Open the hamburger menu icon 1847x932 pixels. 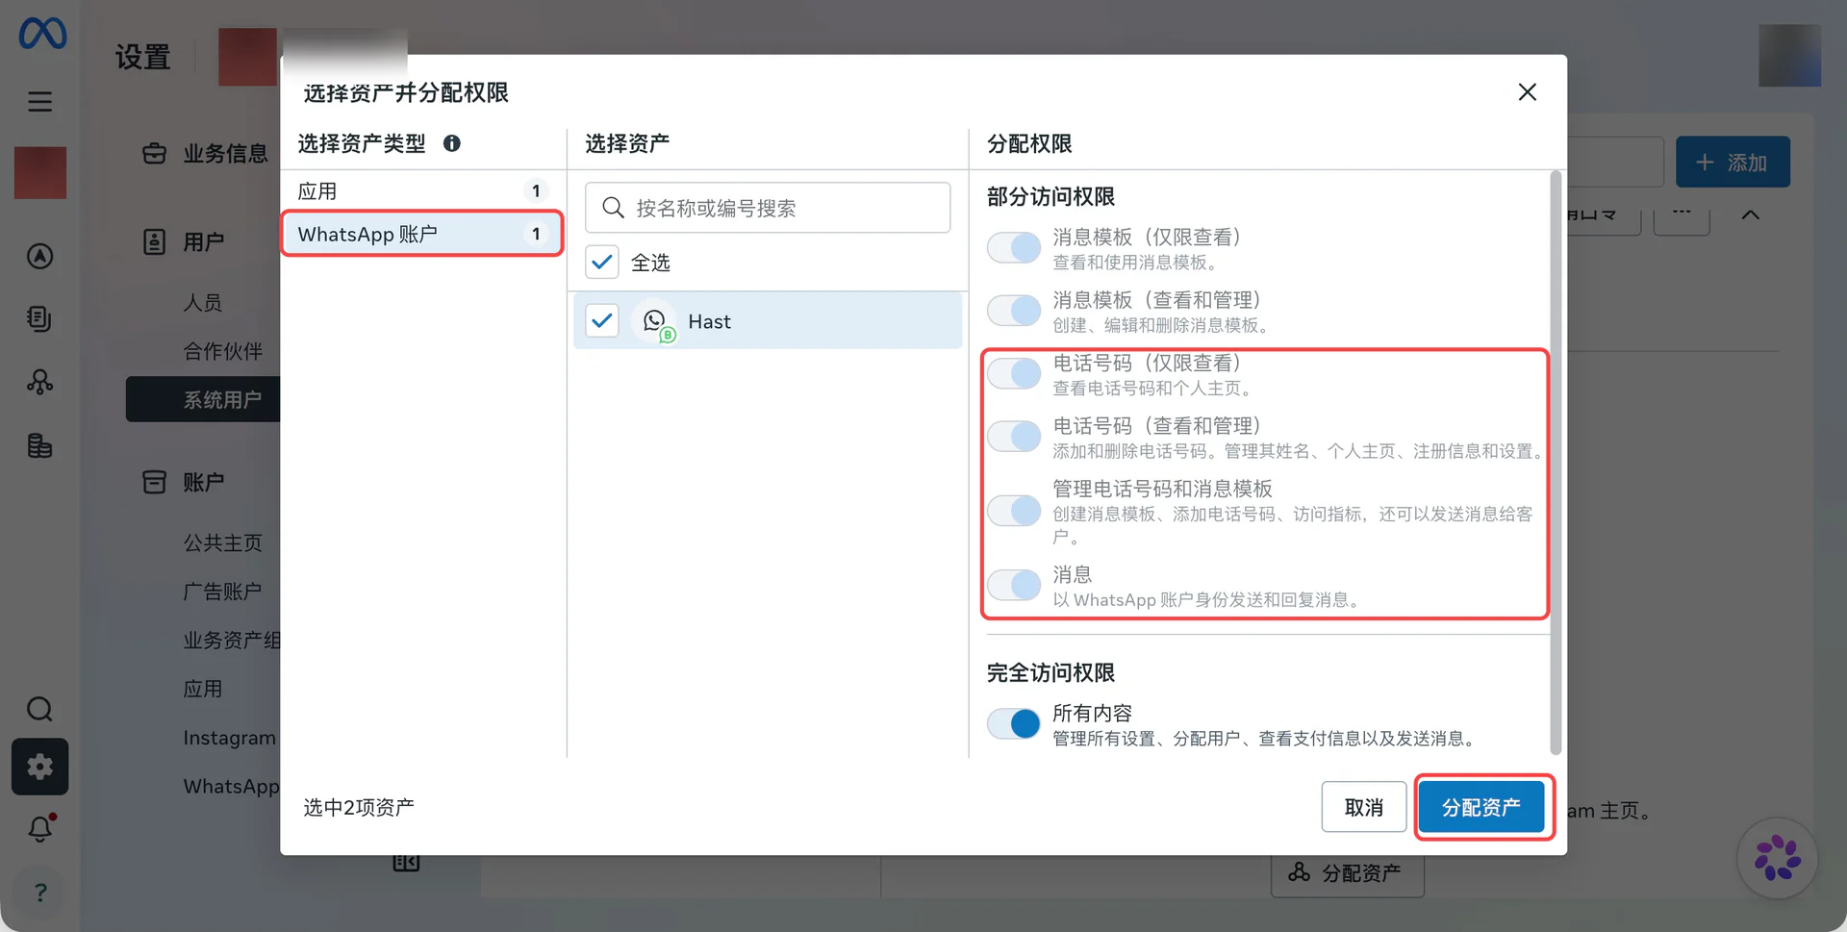39,101
